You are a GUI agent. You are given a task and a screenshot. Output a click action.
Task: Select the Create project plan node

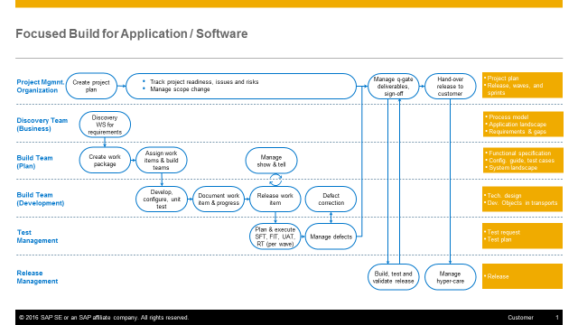click(x=91, y=87)
